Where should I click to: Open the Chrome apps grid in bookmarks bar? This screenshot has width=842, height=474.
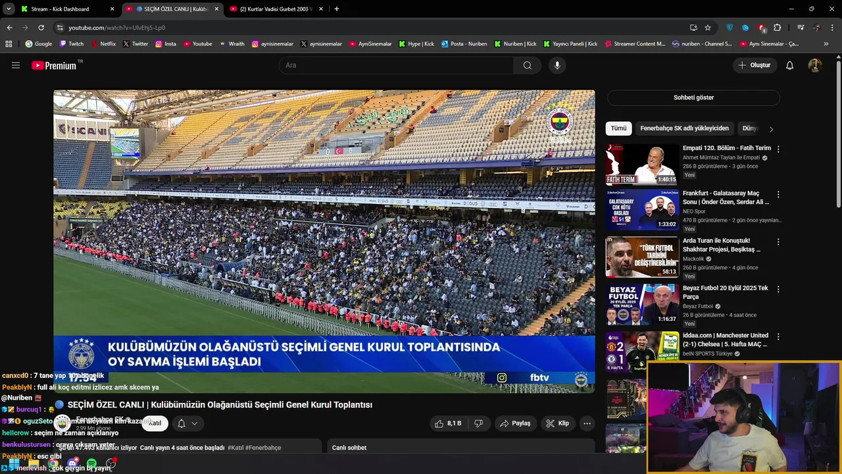point(9,44)
